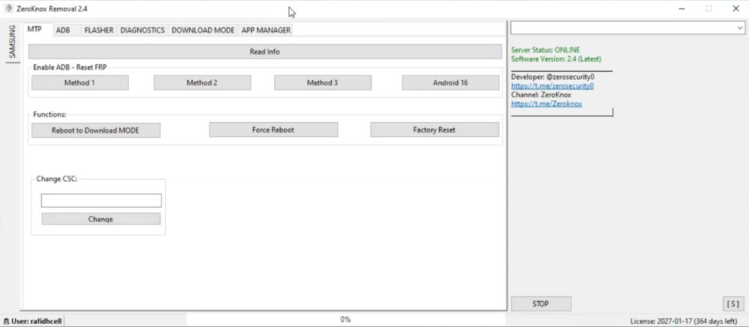Trigger the Factory Reset button

[434, 129]
